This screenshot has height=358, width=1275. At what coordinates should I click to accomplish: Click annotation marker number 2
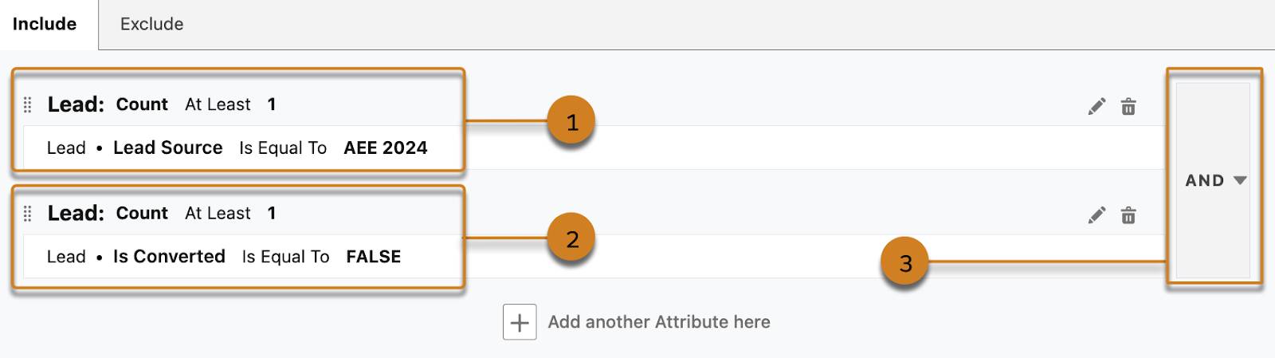click(571, 238)
